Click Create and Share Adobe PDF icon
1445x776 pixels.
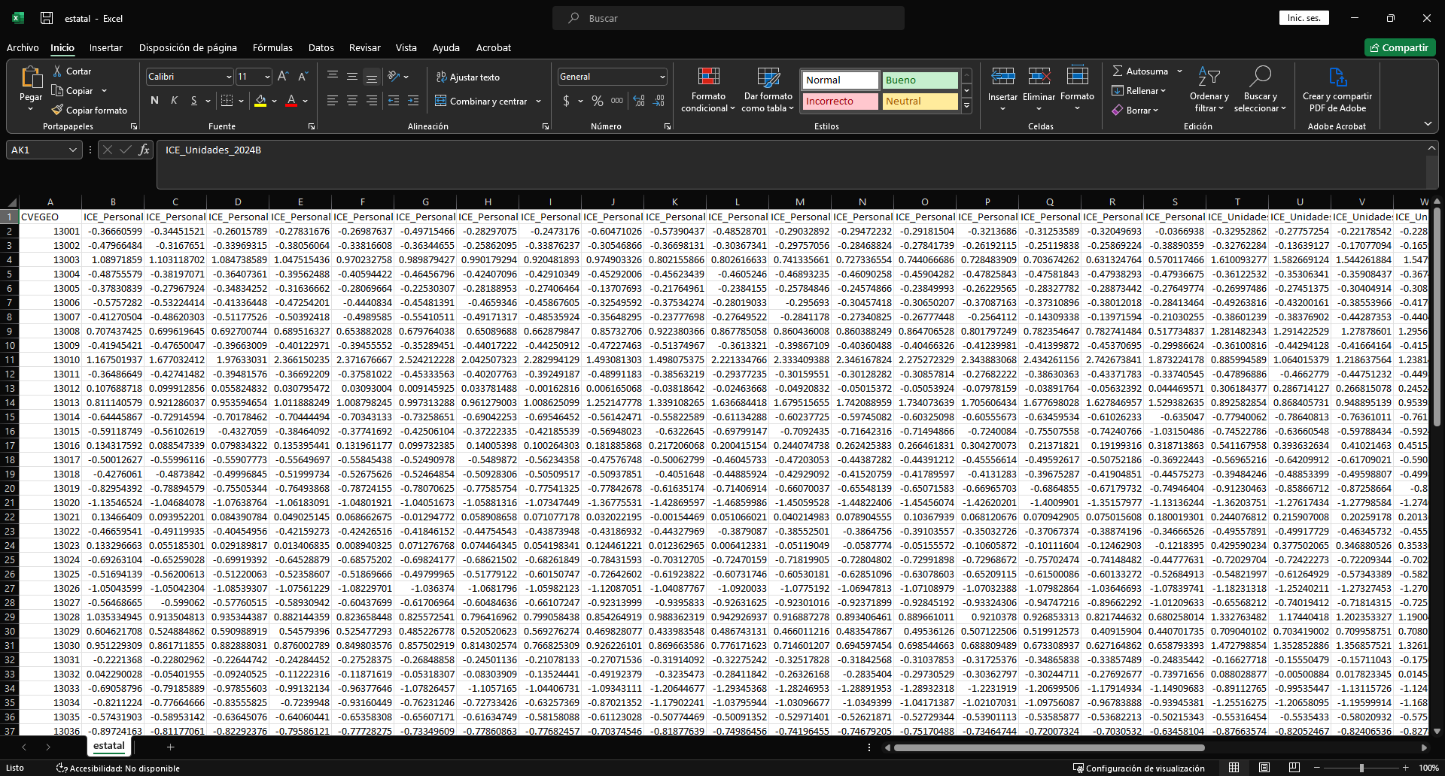pyautogui.click(x=1337, y=77)
